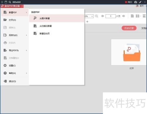This screenshot has width=147, height=114.
Task: Choose 退出(Q) to exit the app
Action: pyautogui.click(x=15, y=81)
